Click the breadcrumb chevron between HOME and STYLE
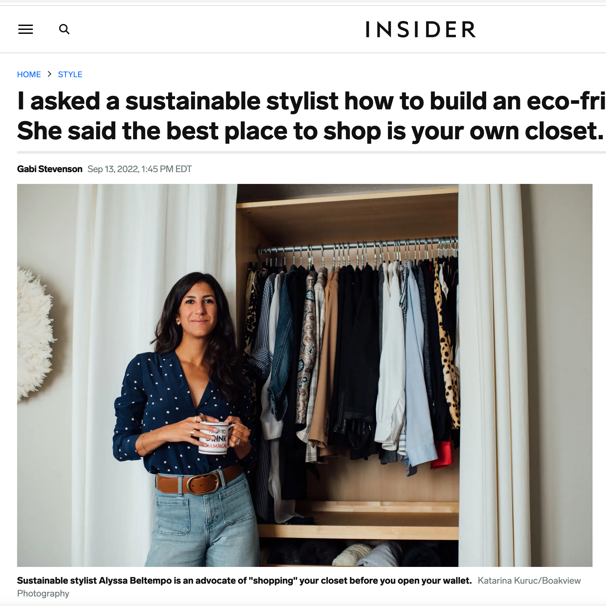This screenshot has width=606, height=606. pos(49,74)
